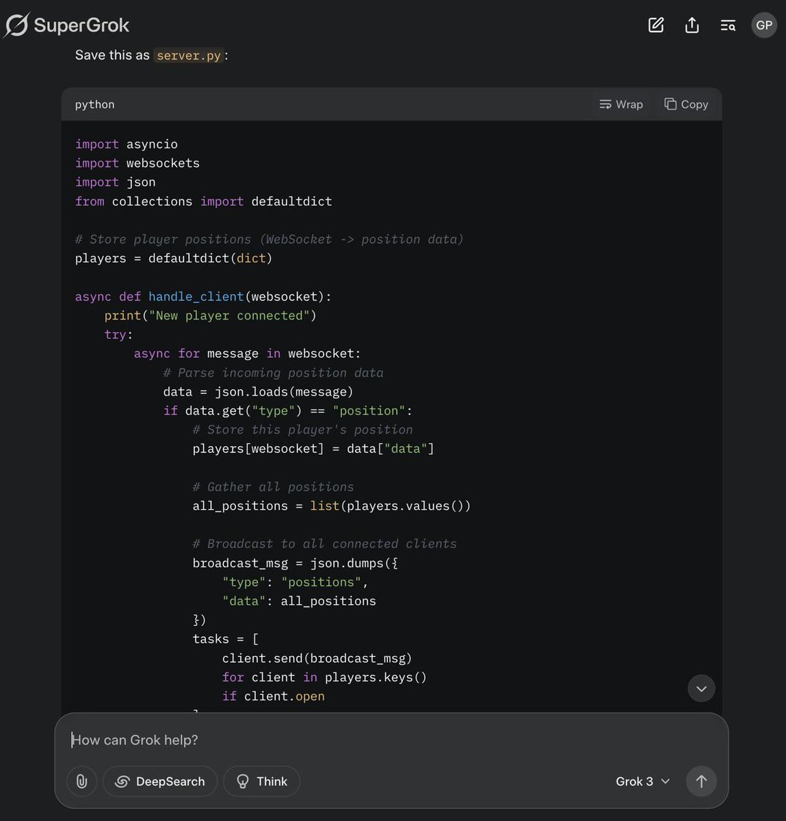Click 'client.send(broadcast_msg)' line
Screen dimensions: 786x821
click(x=317, y=657)
